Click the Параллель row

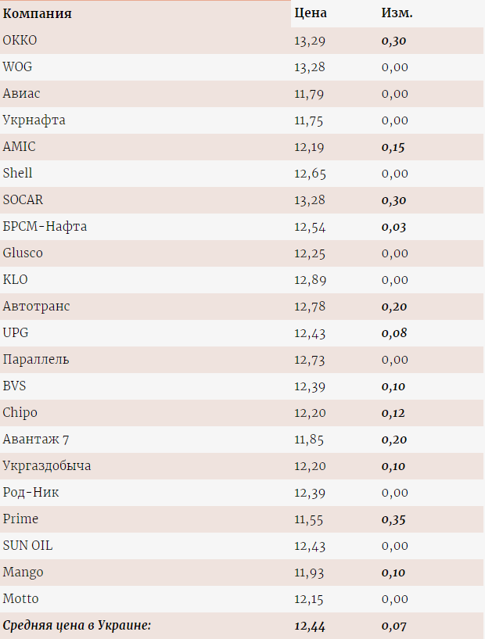[x=242, y=360]
